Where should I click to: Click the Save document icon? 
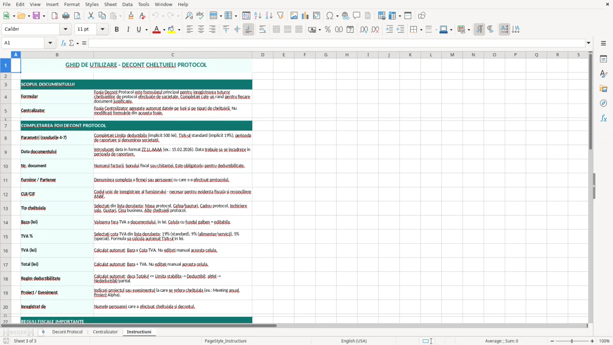pyautogui.click(x=36, y=16)
